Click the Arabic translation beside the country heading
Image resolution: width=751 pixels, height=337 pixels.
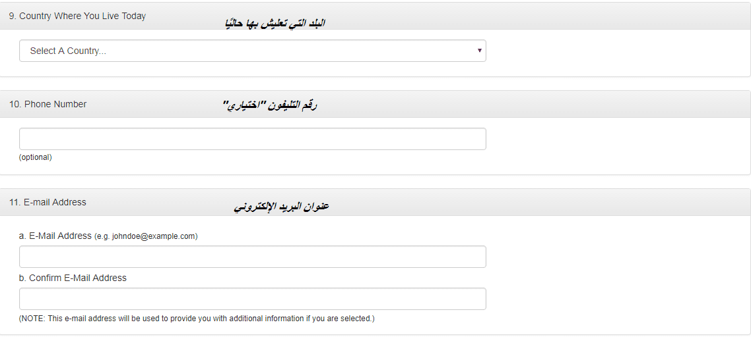pyautogui.click(x=275, y=24)
